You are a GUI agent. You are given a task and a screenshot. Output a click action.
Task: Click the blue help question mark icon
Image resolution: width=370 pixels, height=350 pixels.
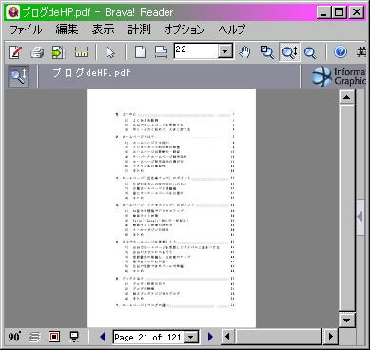[x=341, y=51]
